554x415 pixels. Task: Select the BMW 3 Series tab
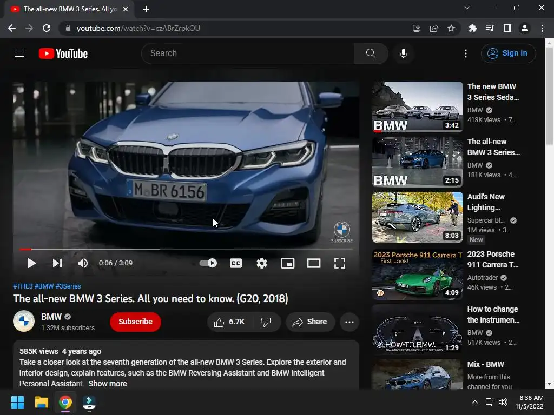(69, 9)
